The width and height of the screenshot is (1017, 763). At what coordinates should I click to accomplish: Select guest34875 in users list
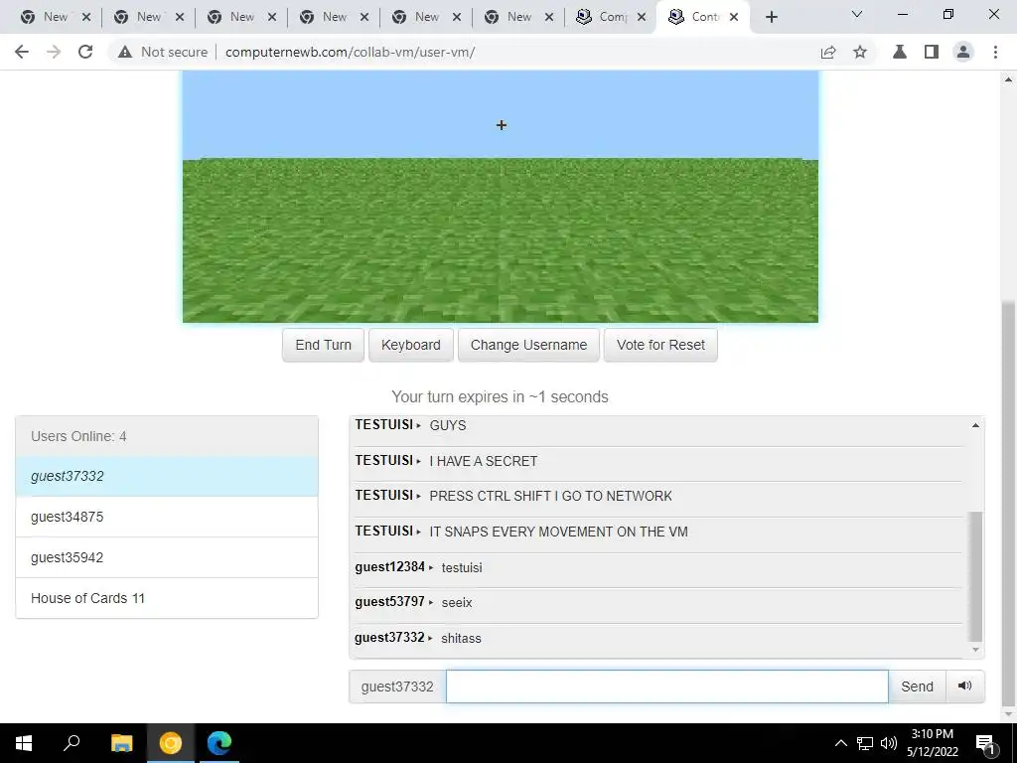point(167,517)
